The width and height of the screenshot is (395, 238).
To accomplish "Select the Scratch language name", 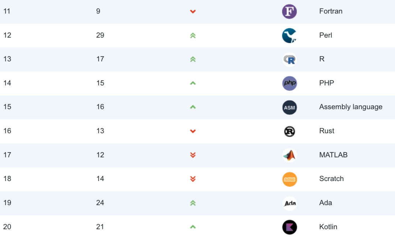I will 331,179.
